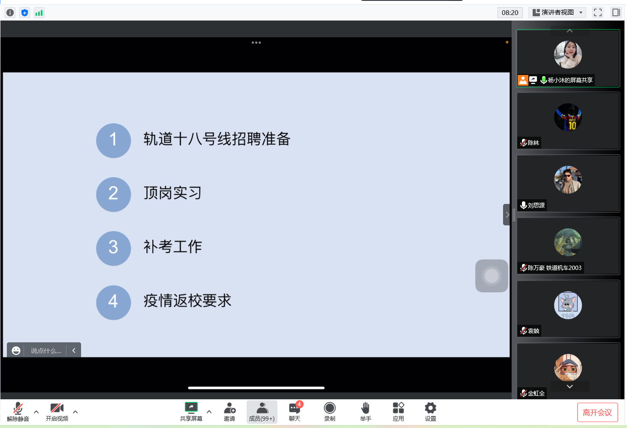Enter full screen mode
The width and height of the screenshot is (627, 428).
click(597, 12)
